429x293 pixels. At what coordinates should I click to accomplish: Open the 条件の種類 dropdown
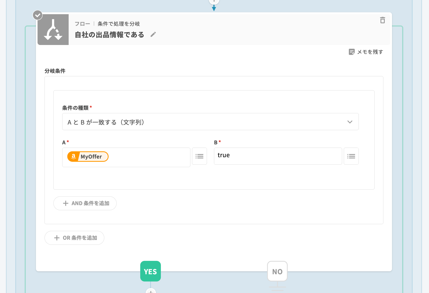[x=210, y=122]
